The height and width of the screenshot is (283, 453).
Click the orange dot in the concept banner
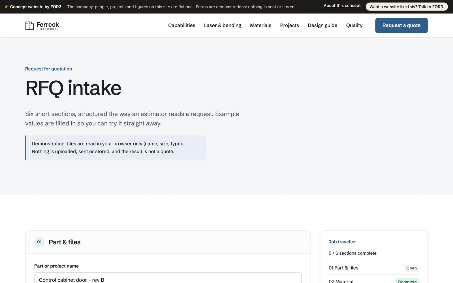6,7
